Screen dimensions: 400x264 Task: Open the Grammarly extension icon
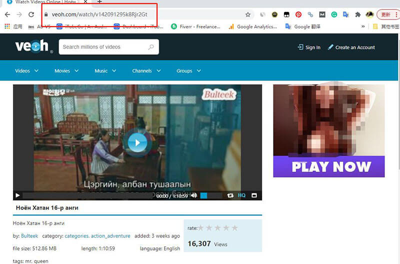[334, 14]
